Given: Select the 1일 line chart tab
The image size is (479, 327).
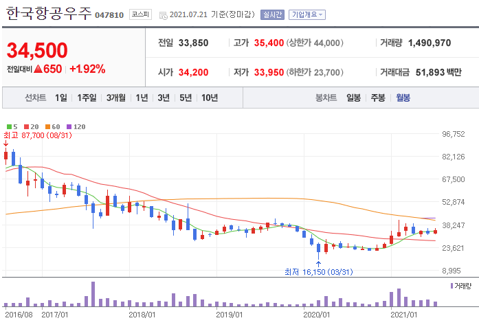Looking at the screenshot, I should tap(60, 98).
